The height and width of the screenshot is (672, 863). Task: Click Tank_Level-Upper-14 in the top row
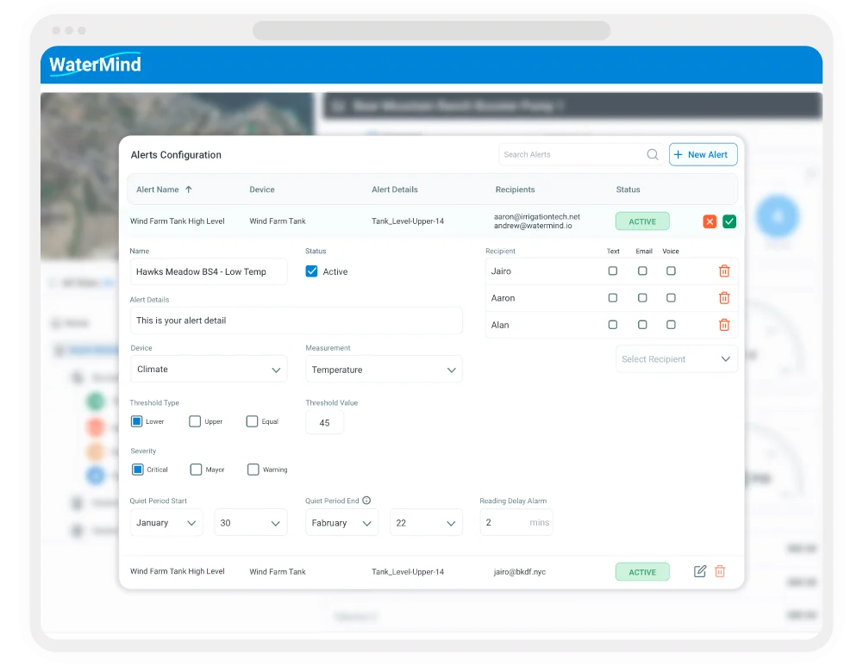tap(408, 221)
